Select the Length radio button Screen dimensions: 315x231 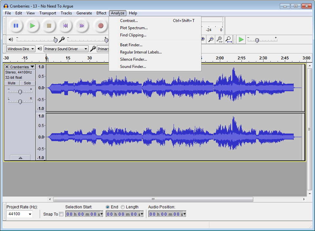(122, 207)
